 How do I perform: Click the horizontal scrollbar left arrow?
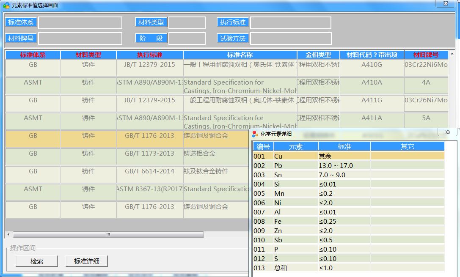point(8,234)
